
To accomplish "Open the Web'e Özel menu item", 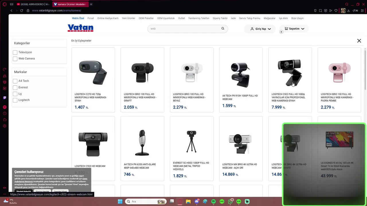I will 78,18.
